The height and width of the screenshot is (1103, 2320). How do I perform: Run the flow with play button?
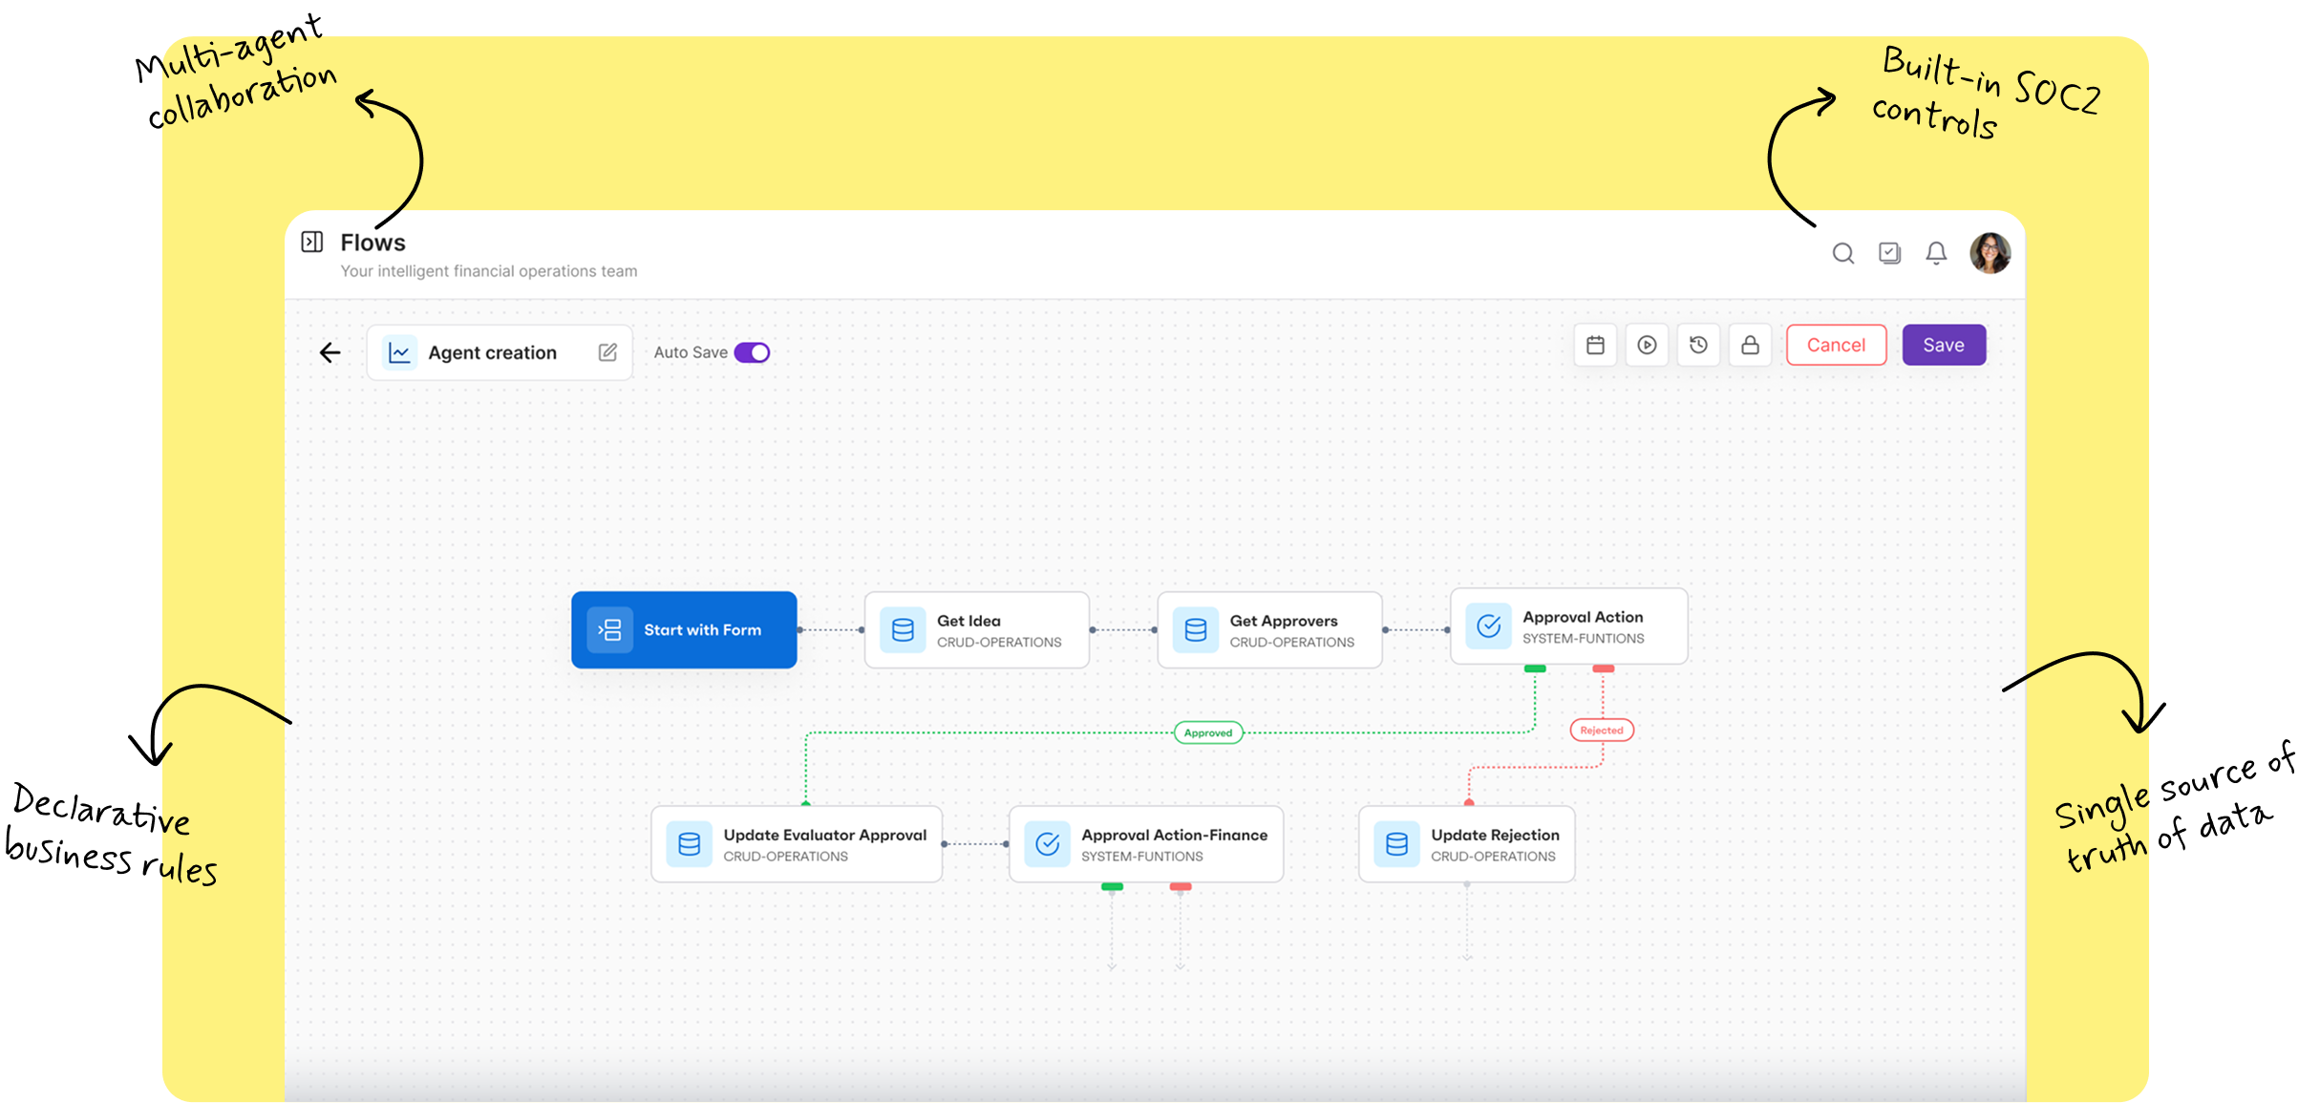coord(1647,345)
